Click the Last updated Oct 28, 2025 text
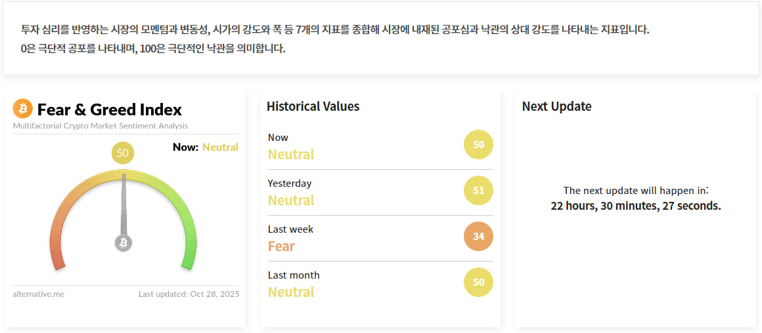The height and width of the screenshot is (333, 762). [189, 294]
